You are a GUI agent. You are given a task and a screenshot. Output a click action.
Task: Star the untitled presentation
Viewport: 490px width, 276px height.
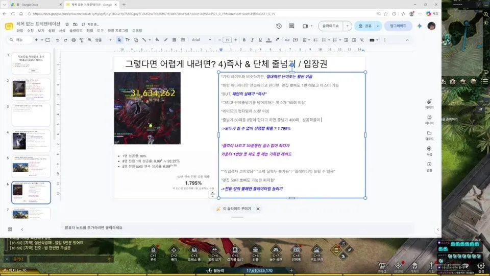tap(67, 24)
